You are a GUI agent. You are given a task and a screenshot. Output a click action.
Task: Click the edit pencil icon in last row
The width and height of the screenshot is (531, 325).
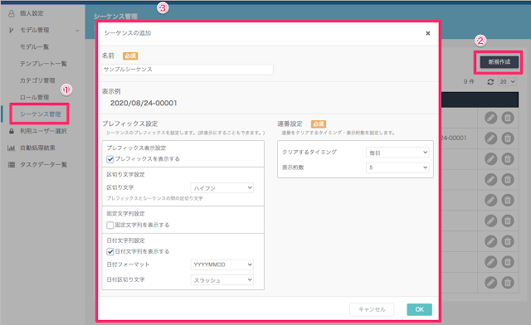coord(490,283)
